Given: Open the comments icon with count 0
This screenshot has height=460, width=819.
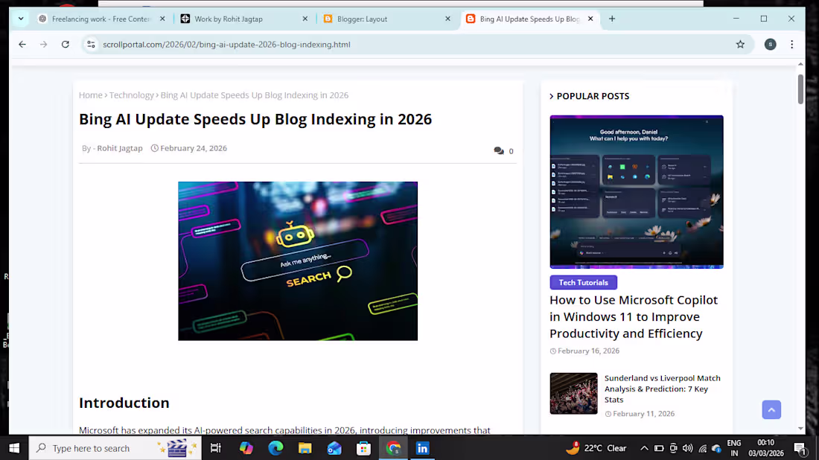Looking at the screenshot, I should (503, 151).
